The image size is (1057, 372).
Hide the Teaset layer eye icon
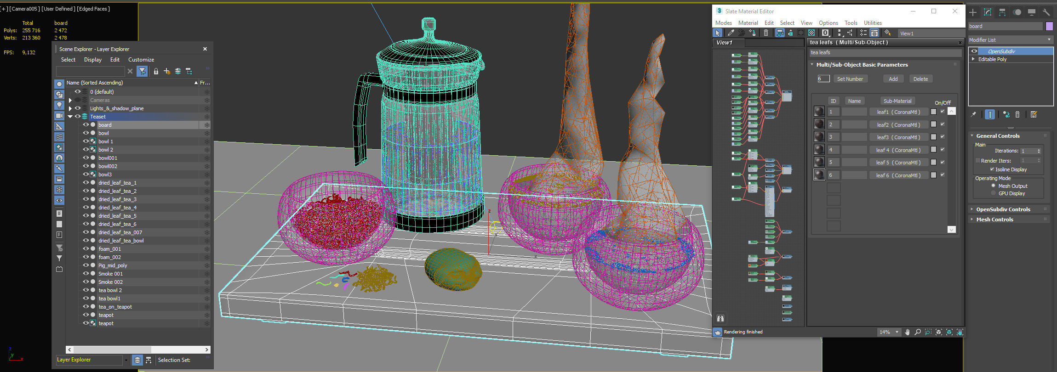[77, 117]
